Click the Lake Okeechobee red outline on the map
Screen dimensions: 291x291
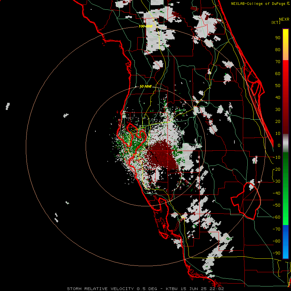[246, 201]
